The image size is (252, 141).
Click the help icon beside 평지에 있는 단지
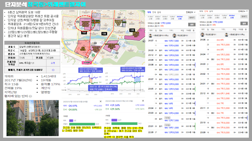pyautogui.click(x=30, y=96)
